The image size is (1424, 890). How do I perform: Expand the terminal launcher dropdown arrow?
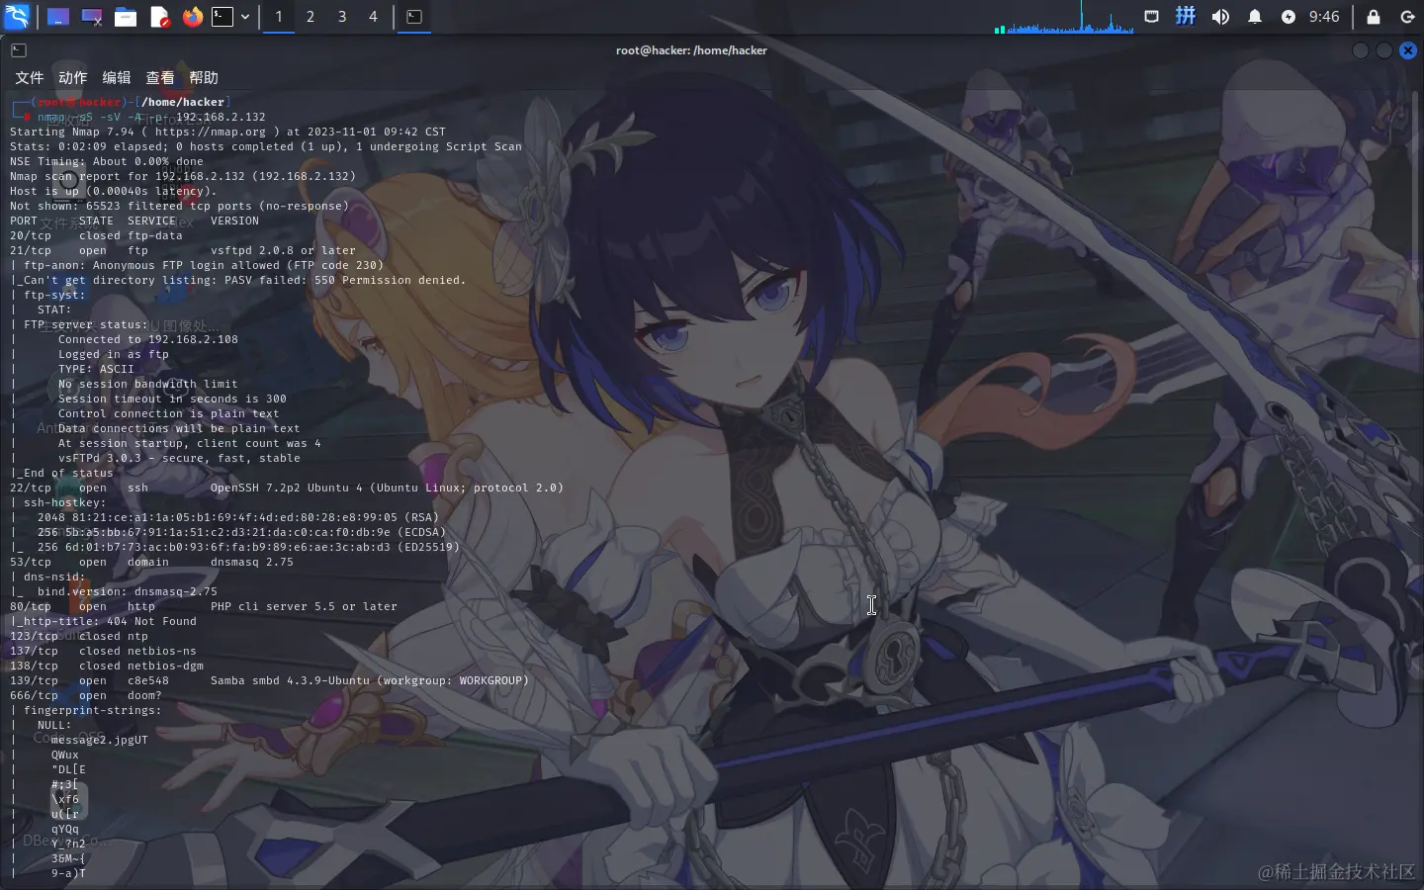(245, 17)
